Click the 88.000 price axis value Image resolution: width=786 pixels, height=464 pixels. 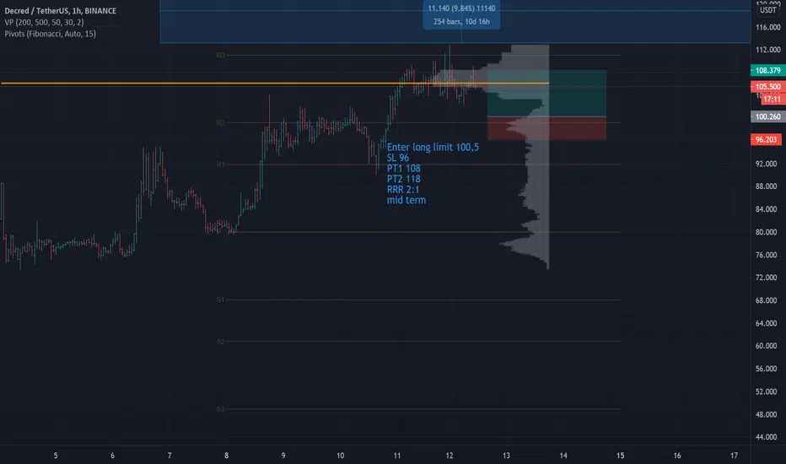click(766, 186)
